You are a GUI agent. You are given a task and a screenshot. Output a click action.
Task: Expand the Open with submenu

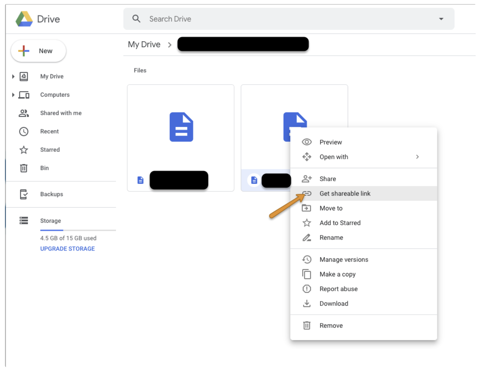point(417,157)
